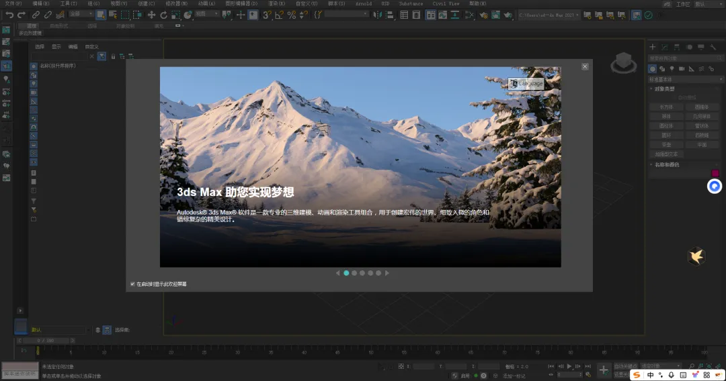The image size is (726, 381).
Task: Select the Lights category bulb icon
Action: [x=672, y=69]
